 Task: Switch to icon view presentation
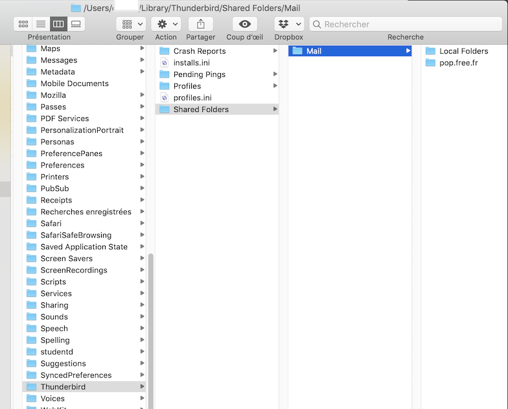pos(23,24)
